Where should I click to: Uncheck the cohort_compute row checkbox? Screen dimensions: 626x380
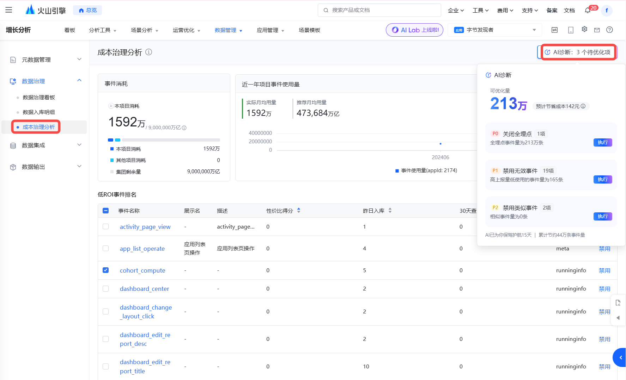click(105, 270)
